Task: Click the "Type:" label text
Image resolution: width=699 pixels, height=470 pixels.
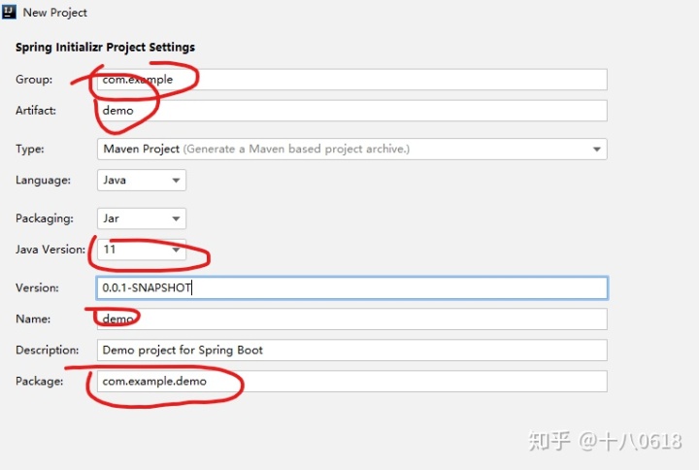Action: click(30, 150)
